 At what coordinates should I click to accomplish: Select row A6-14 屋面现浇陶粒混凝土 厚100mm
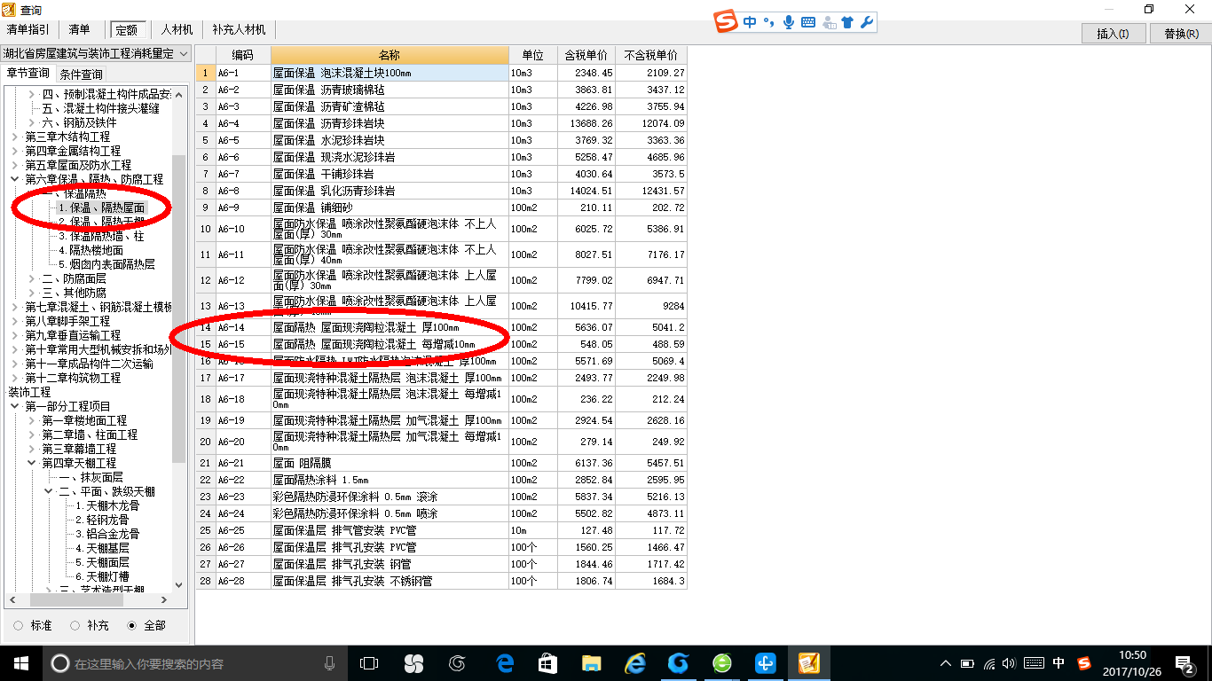click(441, 327)
